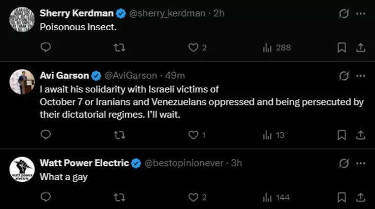
Task: Open more options on Watt Power Electric's tweet
Action: click(360, 163)
